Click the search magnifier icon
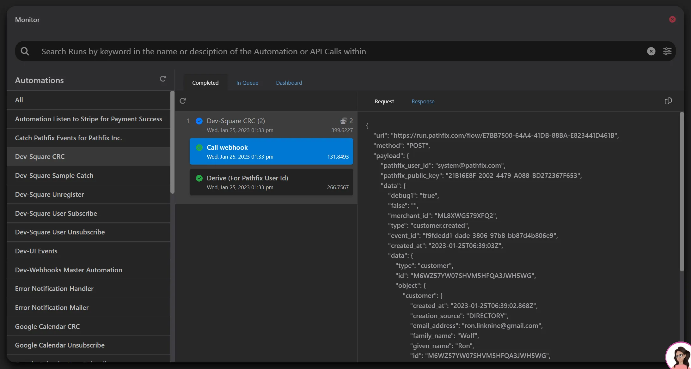This screenshot has width=691, height=369. click(x=25, y=51)
